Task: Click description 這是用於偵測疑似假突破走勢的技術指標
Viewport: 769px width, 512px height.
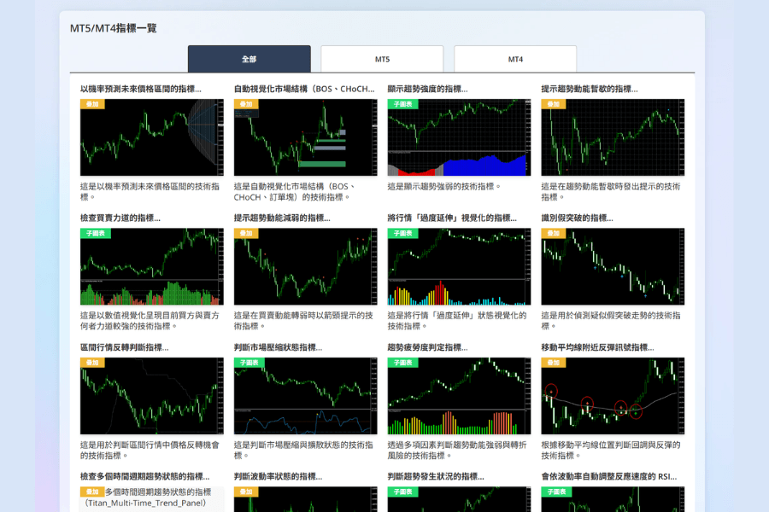Action: point(611,321)
